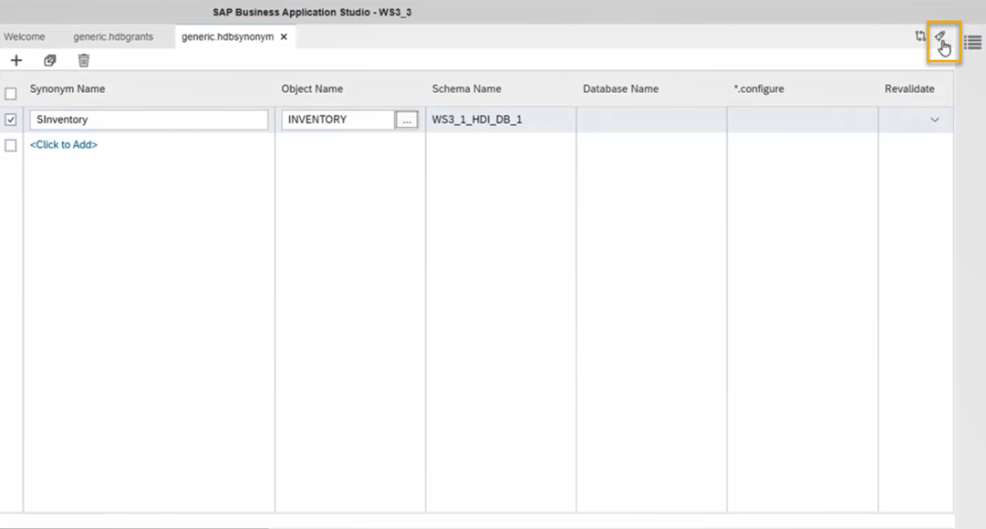Screen dimensions: 986x529
Task: Delete selected synonym with trash icon
Action: click(84, 60)
